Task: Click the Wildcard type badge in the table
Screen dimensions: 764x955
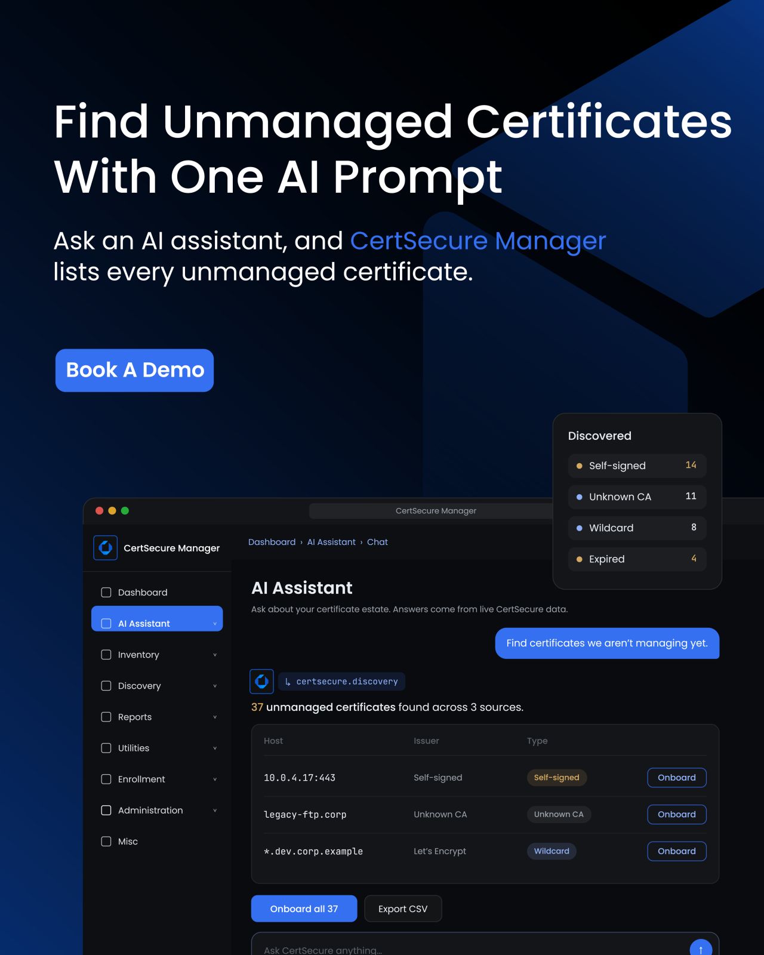Action: tap(552, 851)
